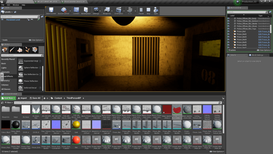Switch to the Details tab
Viewport: 273px width, 154px height.
[233, 55]
